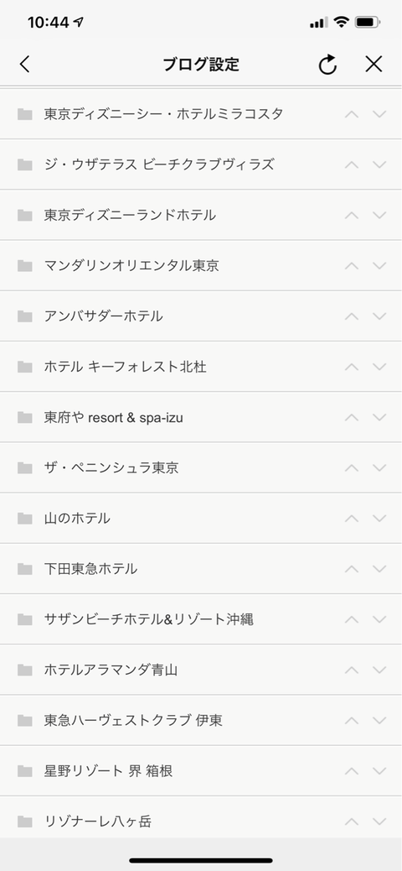Image resolution: width=402 pixels, height=871 pixels.
Task: Move 東急ハーヴェストクラブ 伊東 down
Action: [x=379, y=721]
